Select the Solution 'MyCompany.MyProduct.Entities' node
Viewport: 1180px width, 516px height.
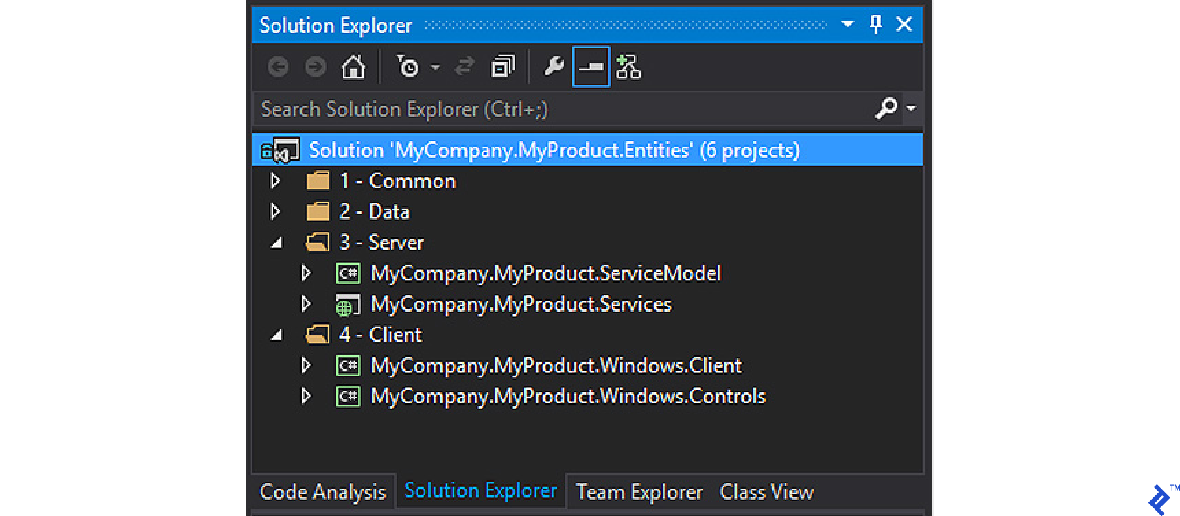(588, 150)
